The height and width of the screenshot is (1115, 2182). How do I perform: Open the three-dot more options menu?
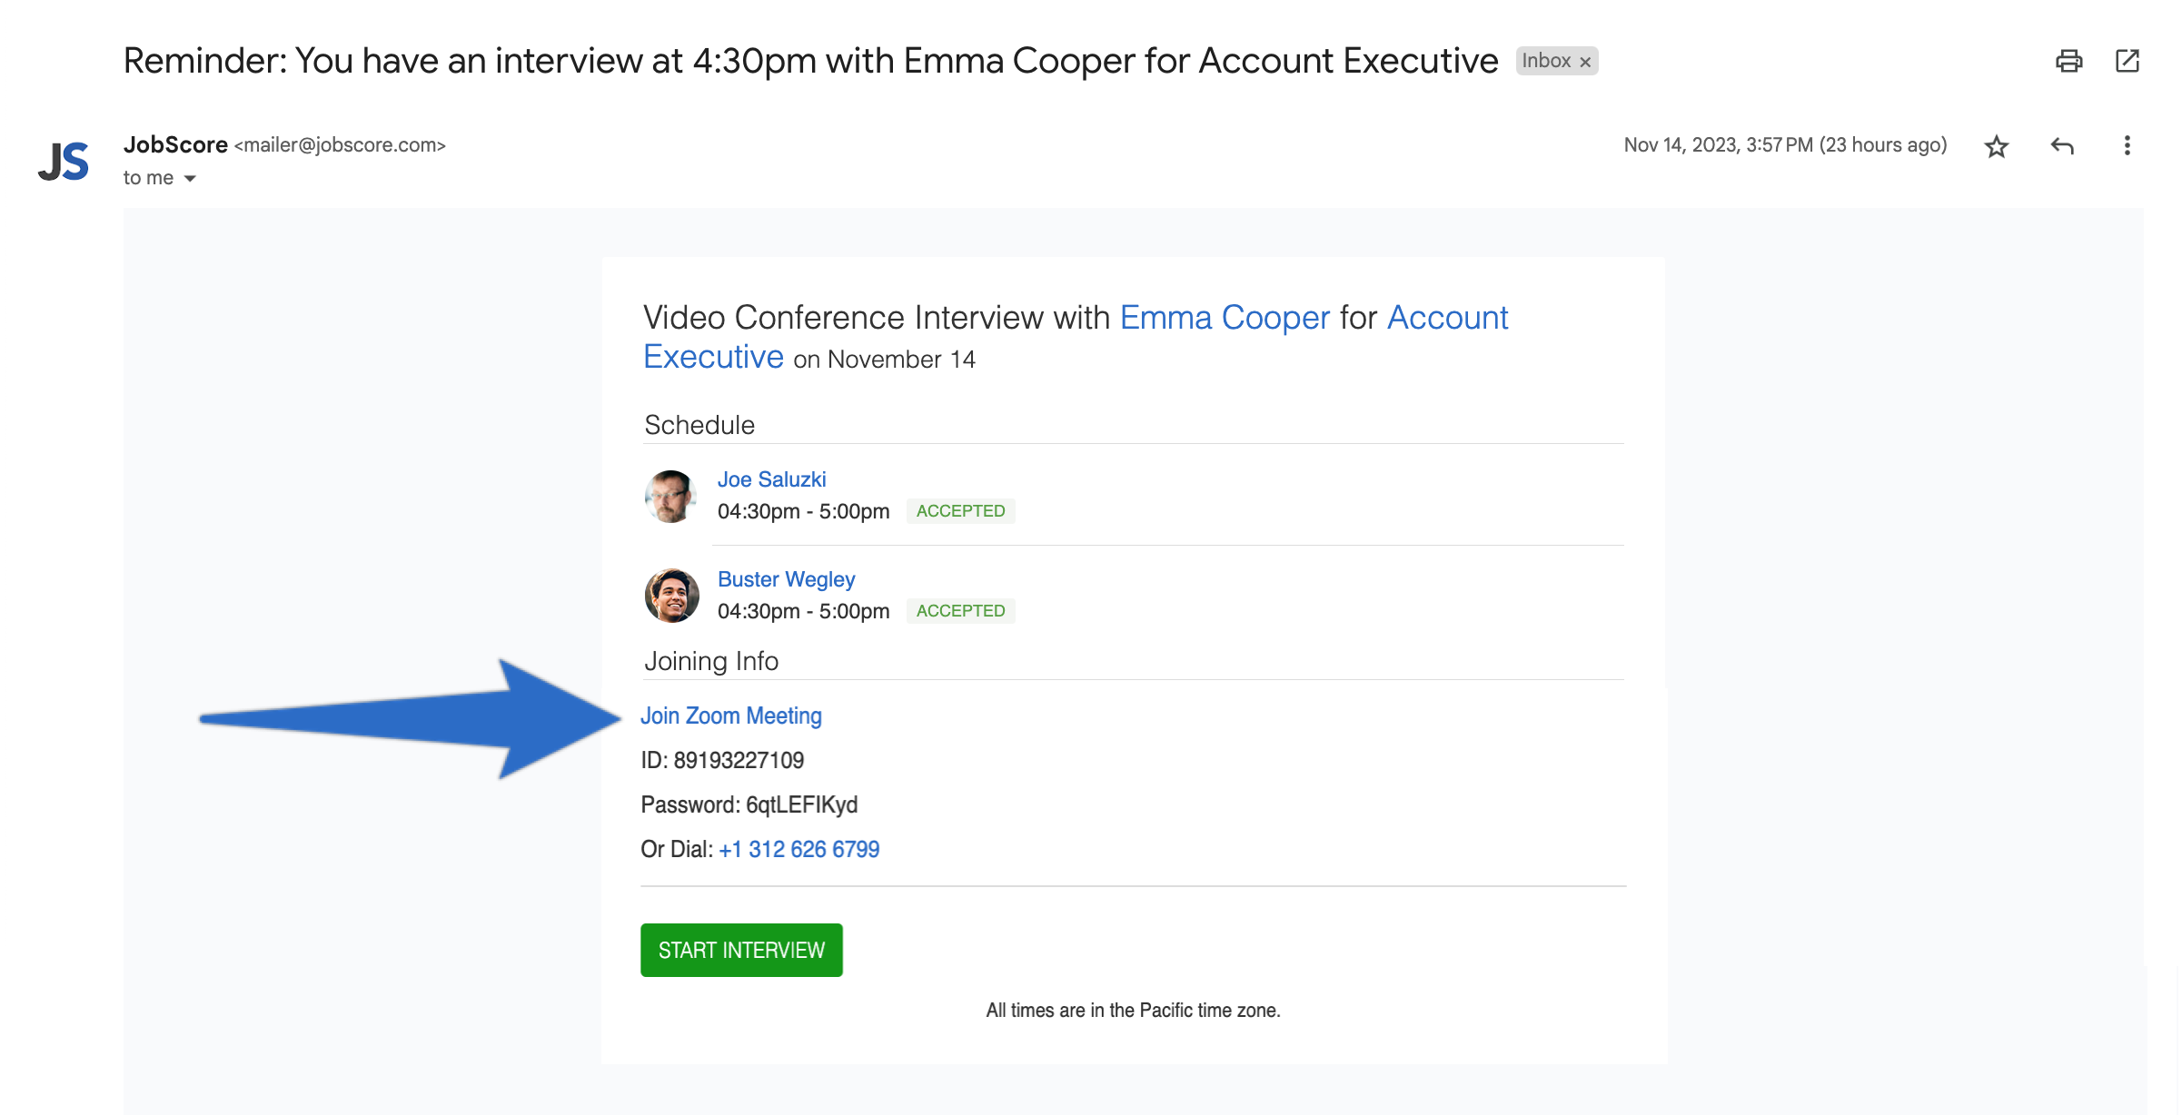coord(2127,146)
